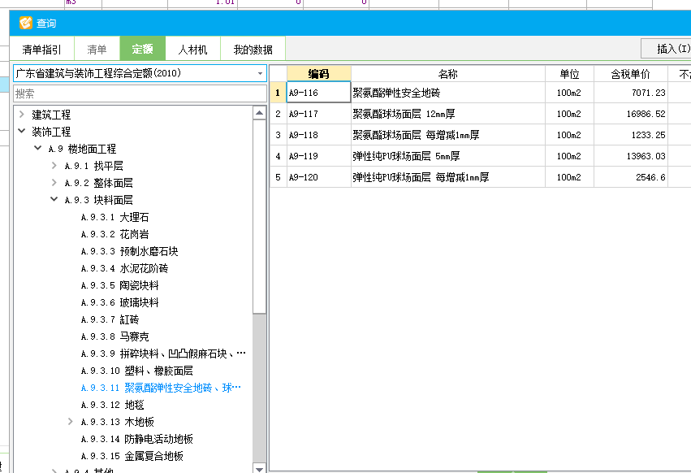Click name 聚氨酯球场面层 每增减1mm厚
This screenshot has width=691, height=473.
(416, 135)
